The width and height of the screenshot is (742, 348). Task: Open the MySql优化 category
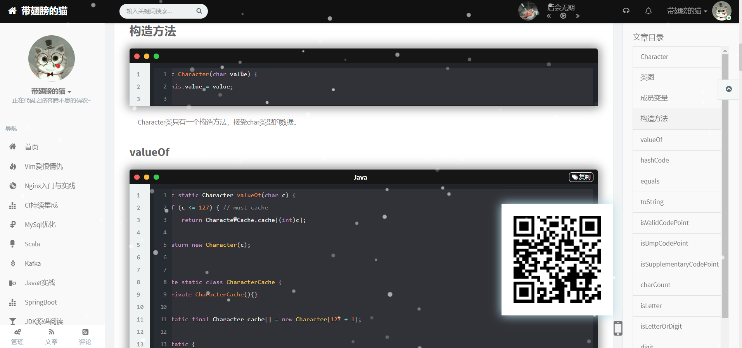[x=40, y=225]
